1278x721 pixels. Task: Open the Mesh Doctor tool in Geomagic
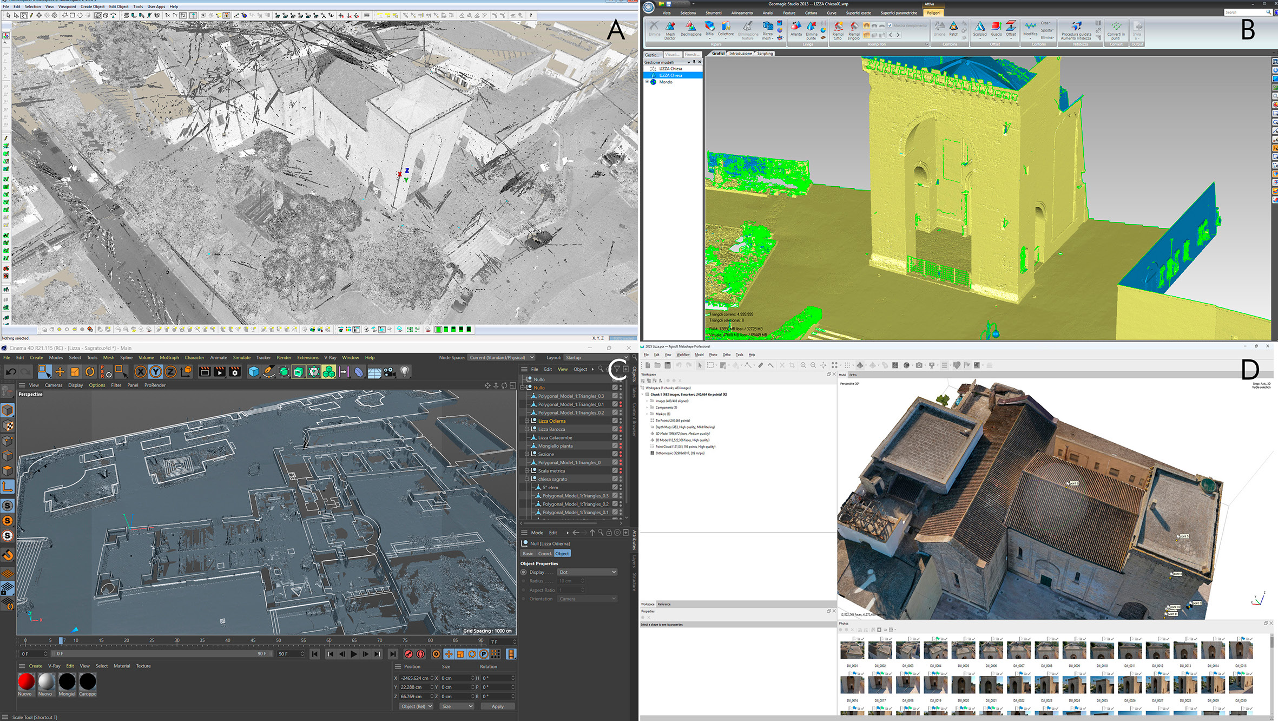[670, 30]
